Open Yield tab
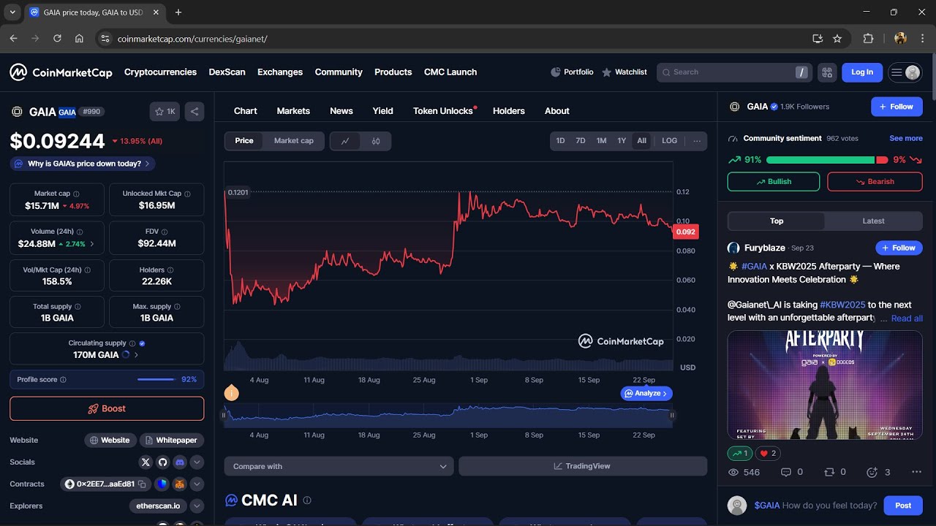The image size is (936, 526). point(383,111)
